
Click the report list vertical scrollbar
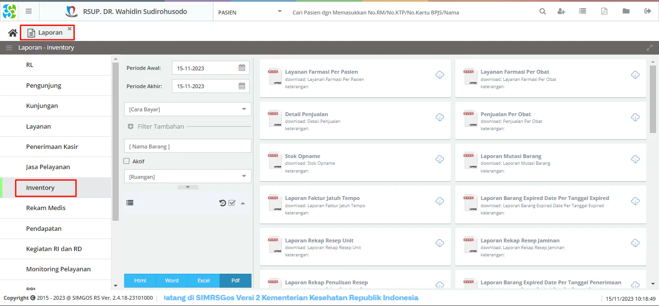pos(653,99)
